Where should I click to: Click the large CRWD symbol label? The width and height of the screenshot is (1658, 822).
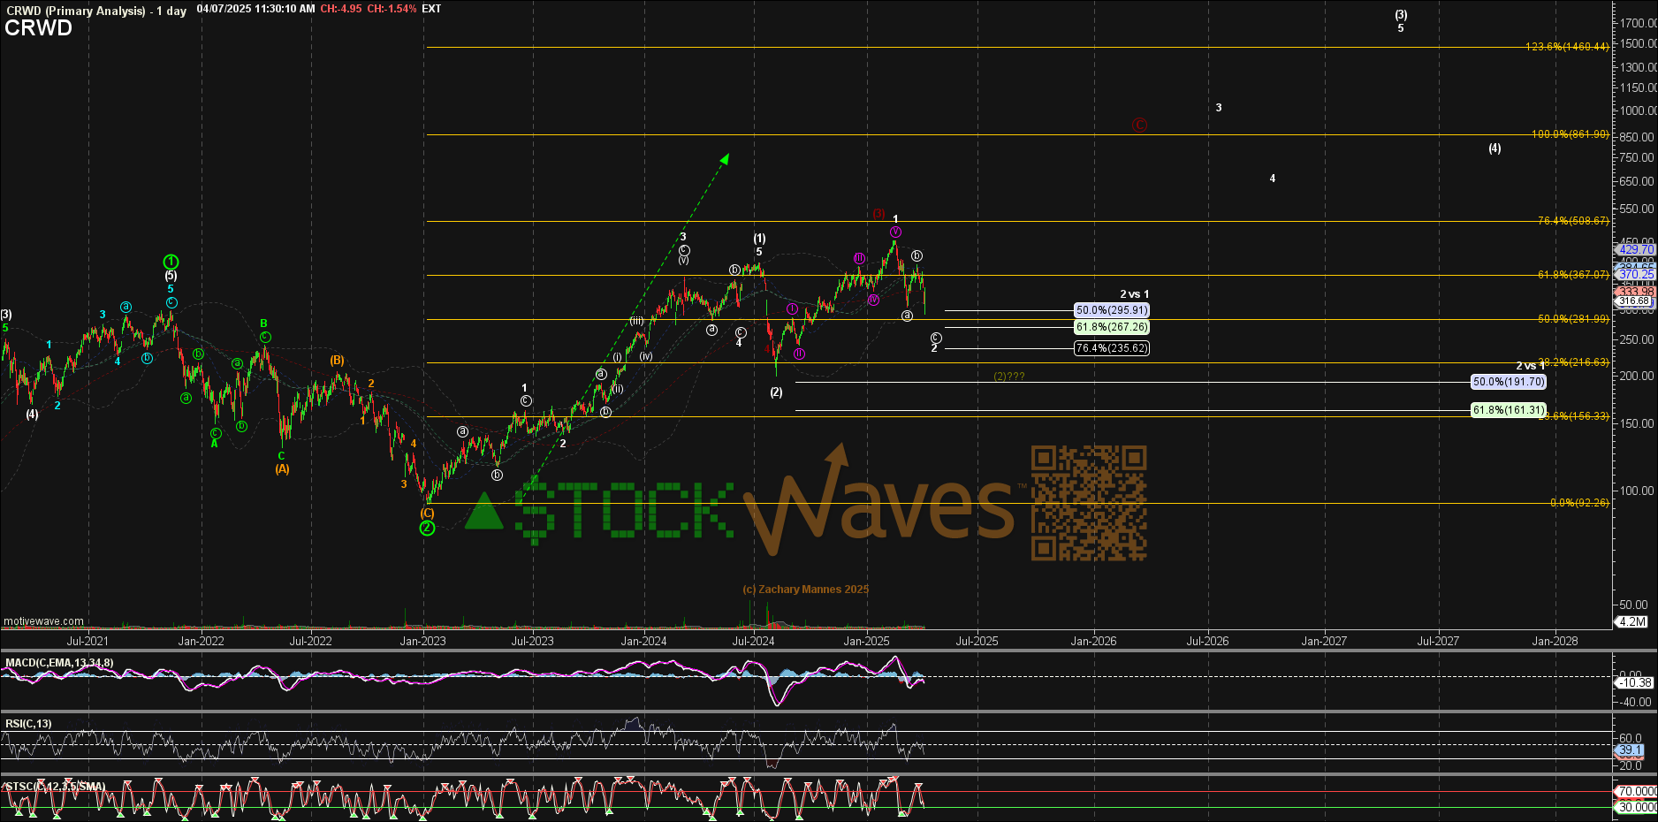[38, 28]
